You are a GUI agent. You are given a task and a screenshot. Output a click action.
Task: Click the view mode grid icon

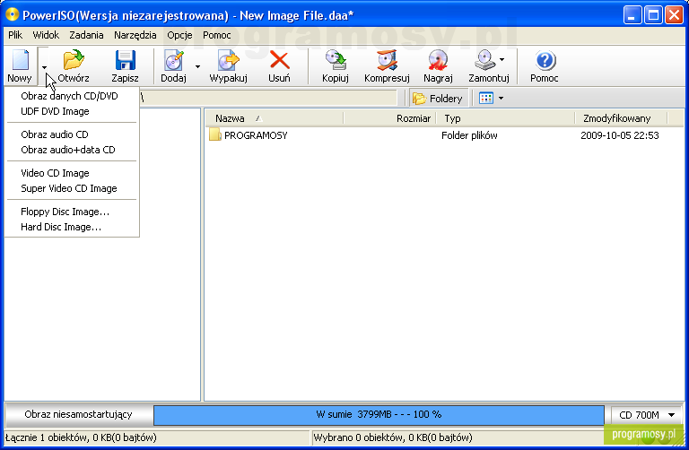[486, 98]
